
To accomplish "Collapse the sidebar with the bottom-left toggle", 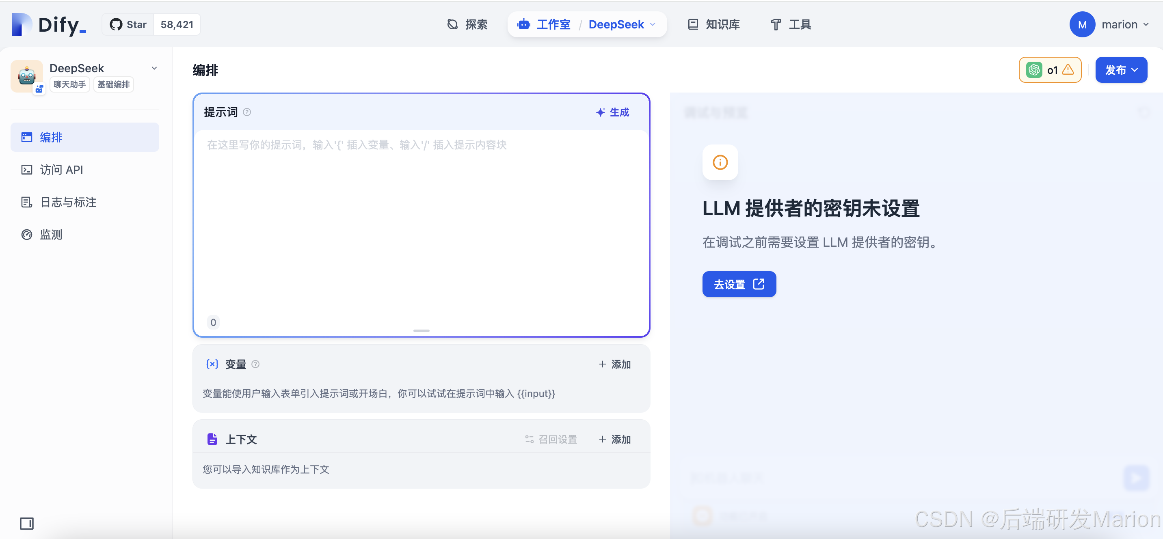I will 27,523.
